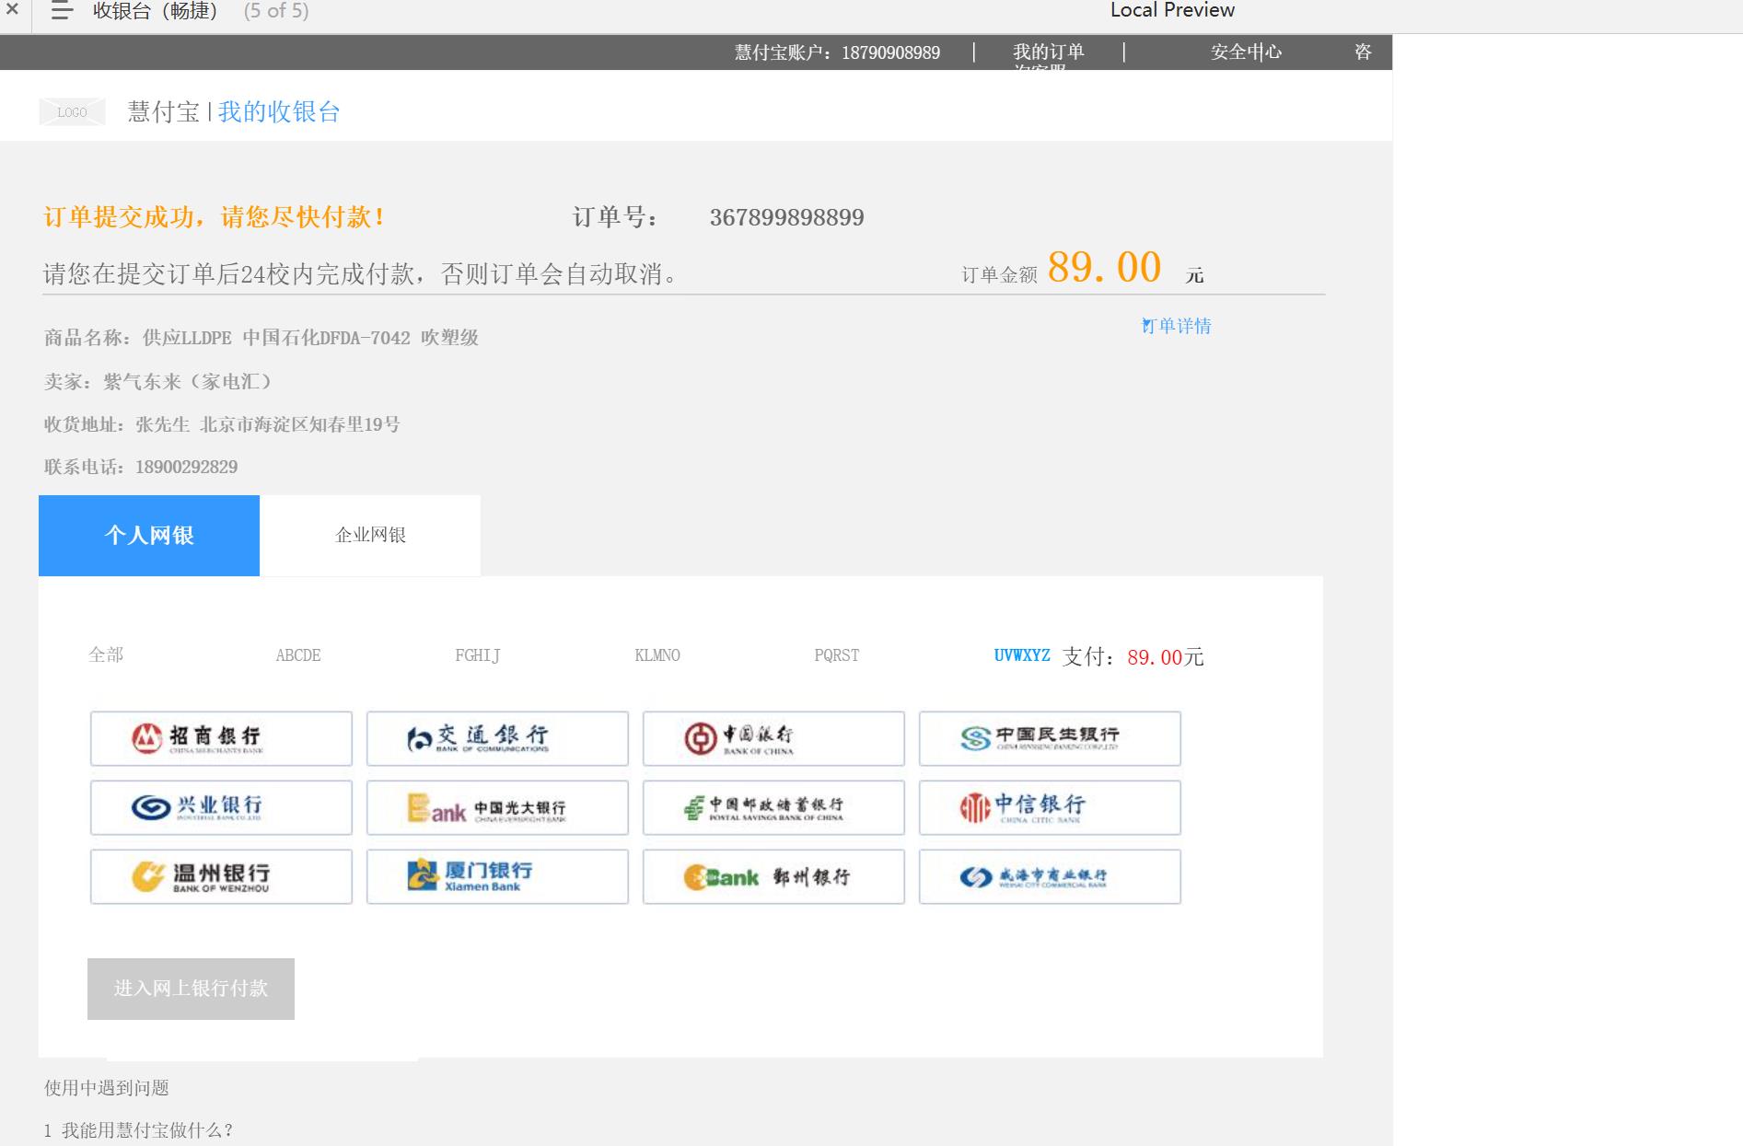Click the 慧付宝账户 18790908989 account text

837,52
